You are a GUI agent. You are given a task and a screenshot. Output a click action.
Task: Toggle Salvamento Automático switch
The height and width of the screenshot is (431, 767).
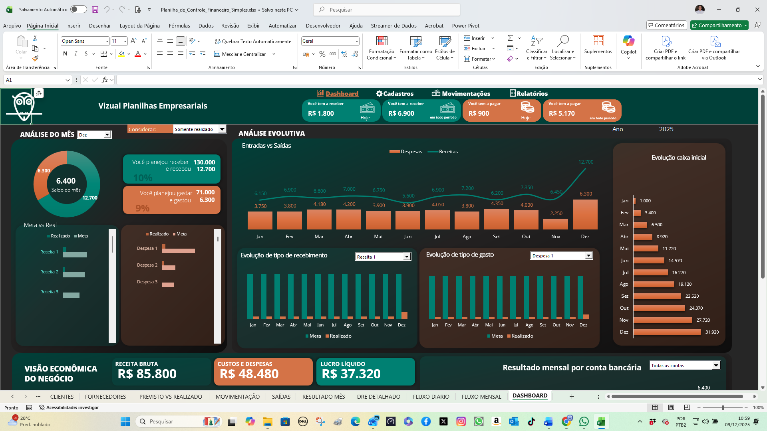78,10
